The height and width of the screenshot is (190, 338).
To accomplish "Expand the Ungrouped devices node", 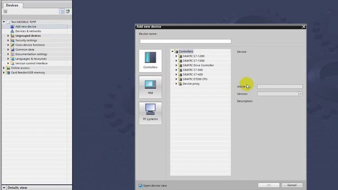I will [x=8, y=36].
